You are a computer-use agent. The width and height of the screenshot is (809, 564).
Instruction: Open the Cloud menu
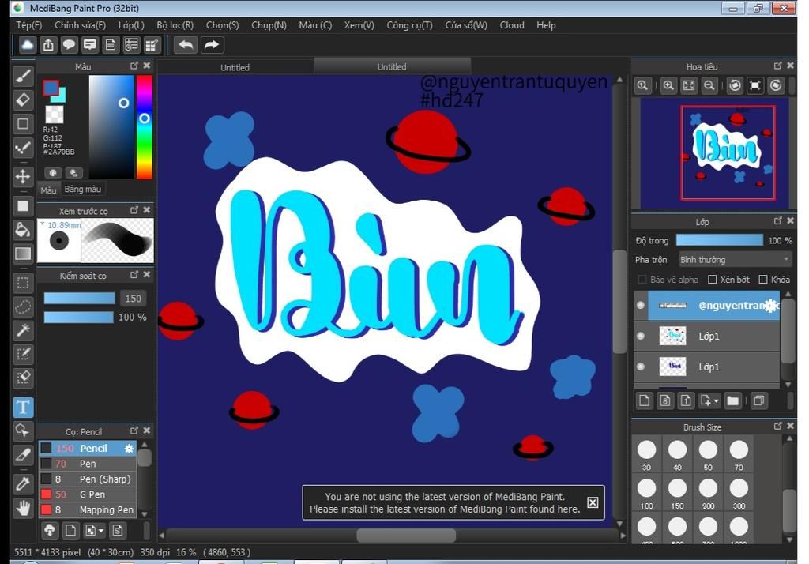click(512, 25)
